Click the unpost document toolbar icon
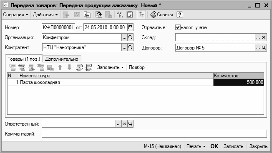 click(108, 15)
